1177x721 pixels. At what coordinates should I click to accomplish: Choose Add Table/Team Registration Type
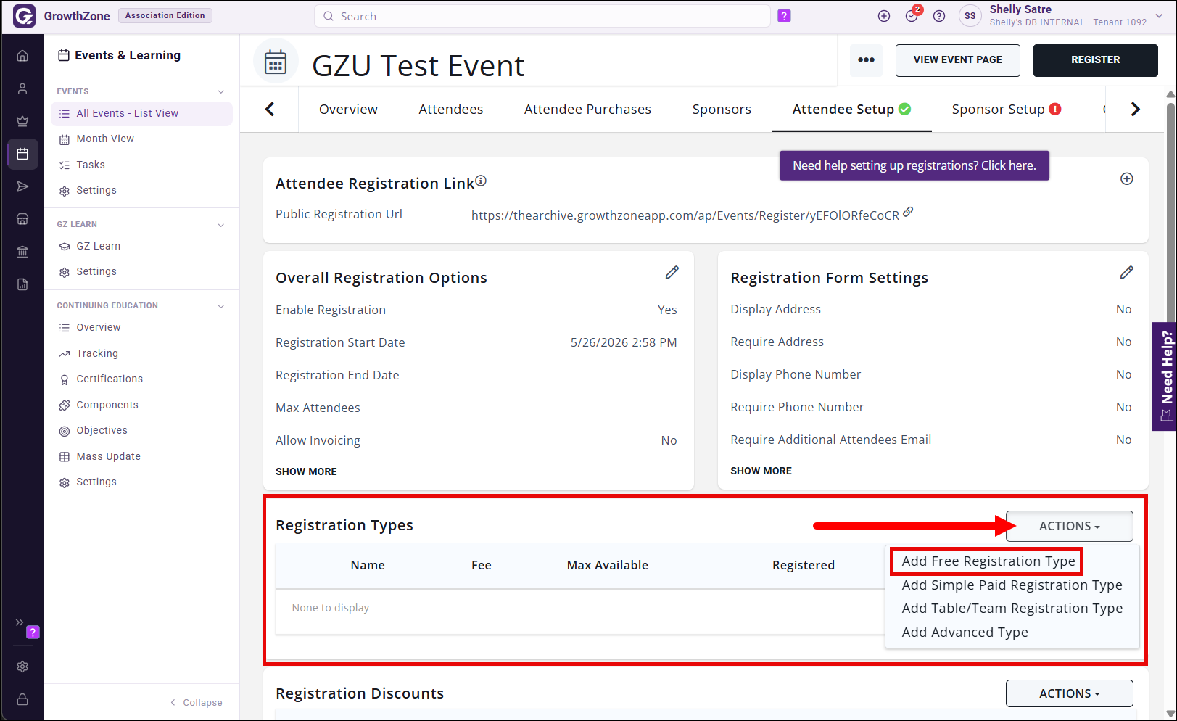click(1012, 608)
